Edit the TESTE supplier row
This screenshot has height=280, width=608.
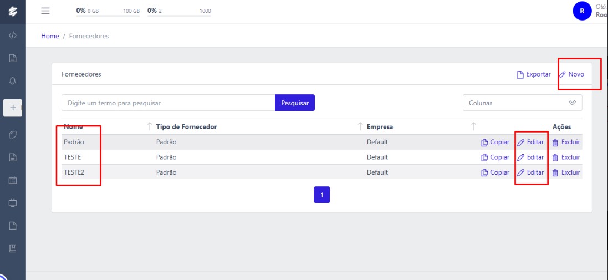pos(530,157)
